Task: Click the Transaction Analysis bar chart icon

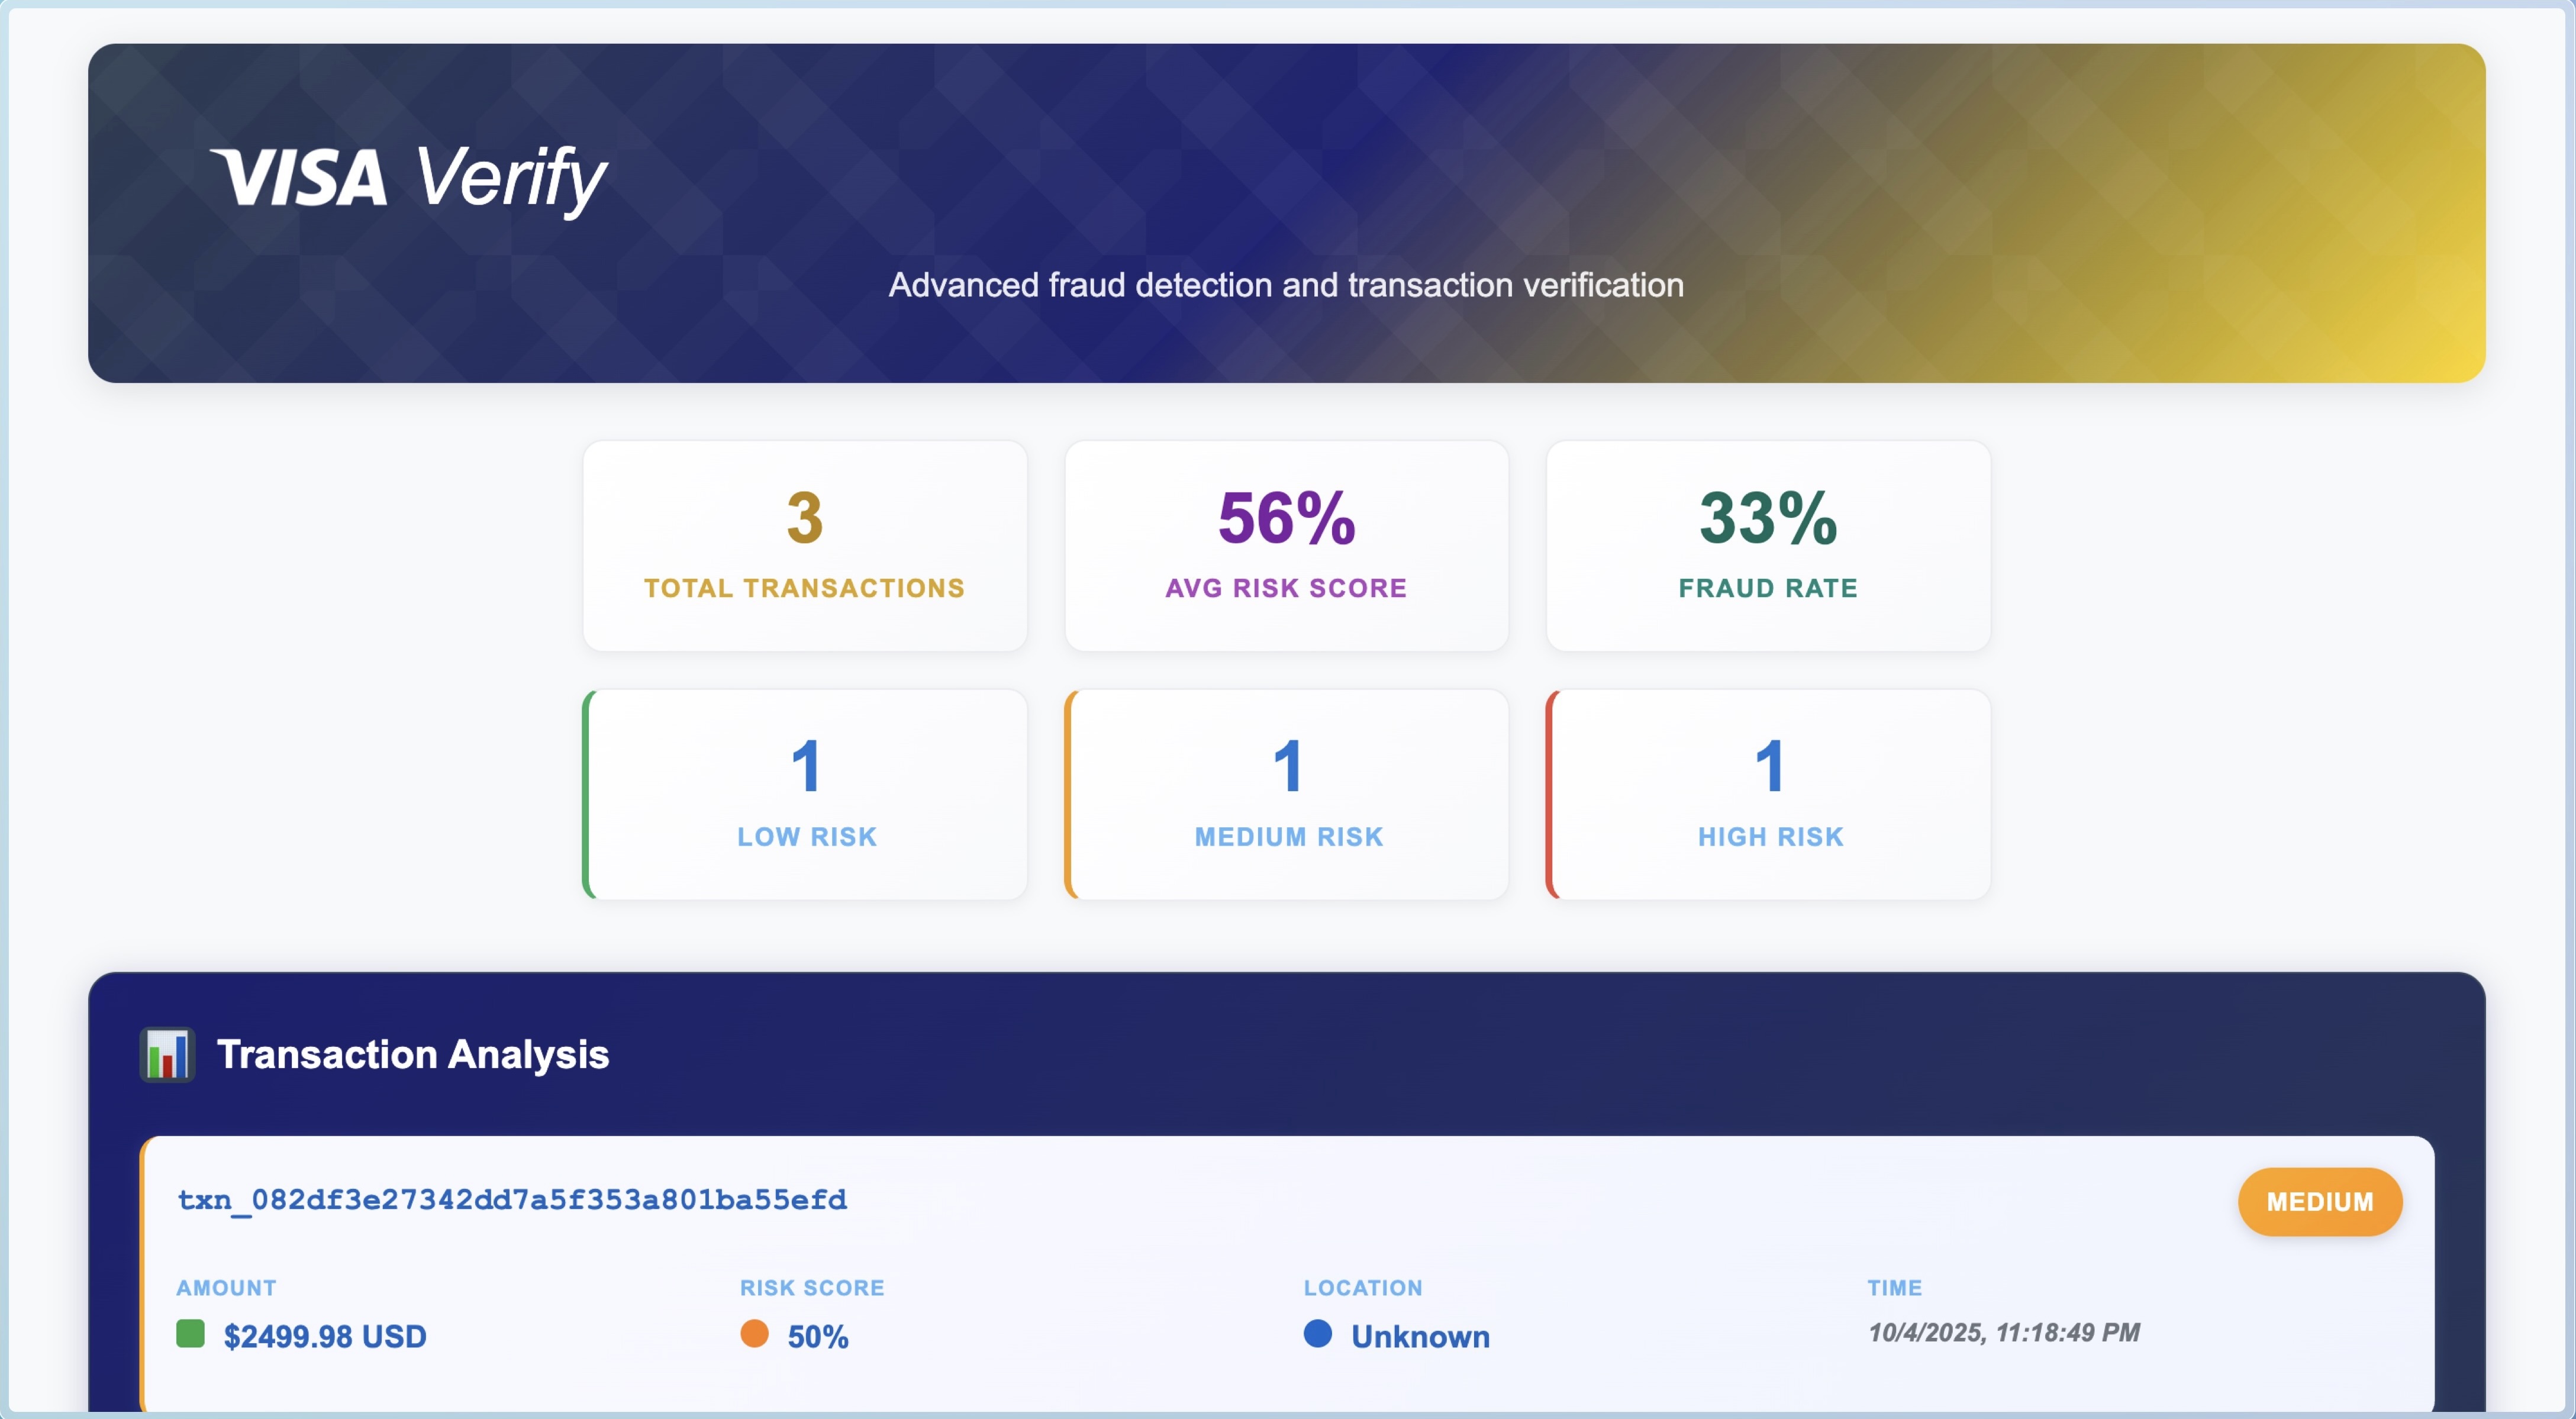Action: coord(167,1054)
